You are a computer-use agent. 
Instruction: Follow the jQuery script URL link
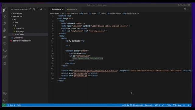coord(95,71)
